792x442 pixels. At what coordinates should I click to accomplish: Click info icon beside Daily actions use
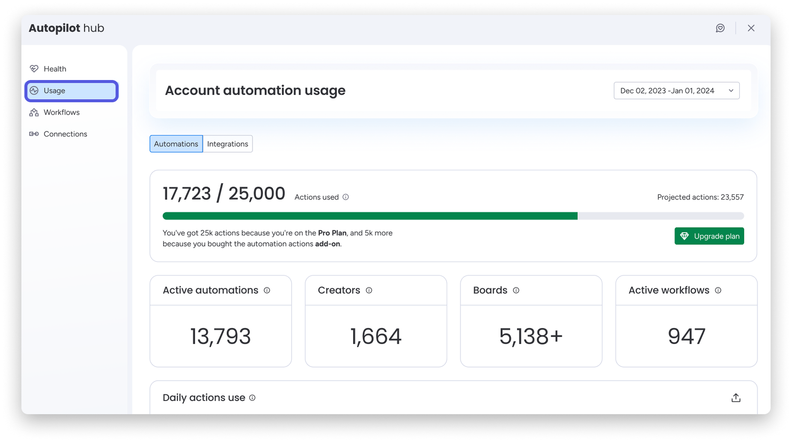(x=252, y=398)
